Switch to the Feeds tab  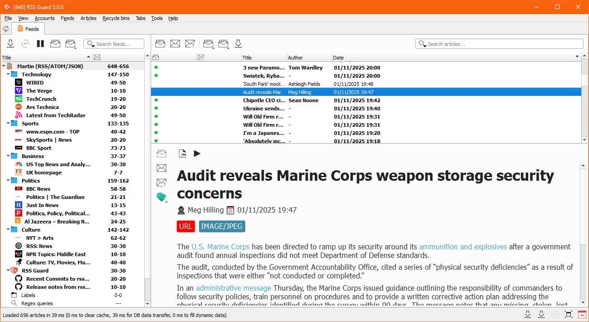pos(28,29)
